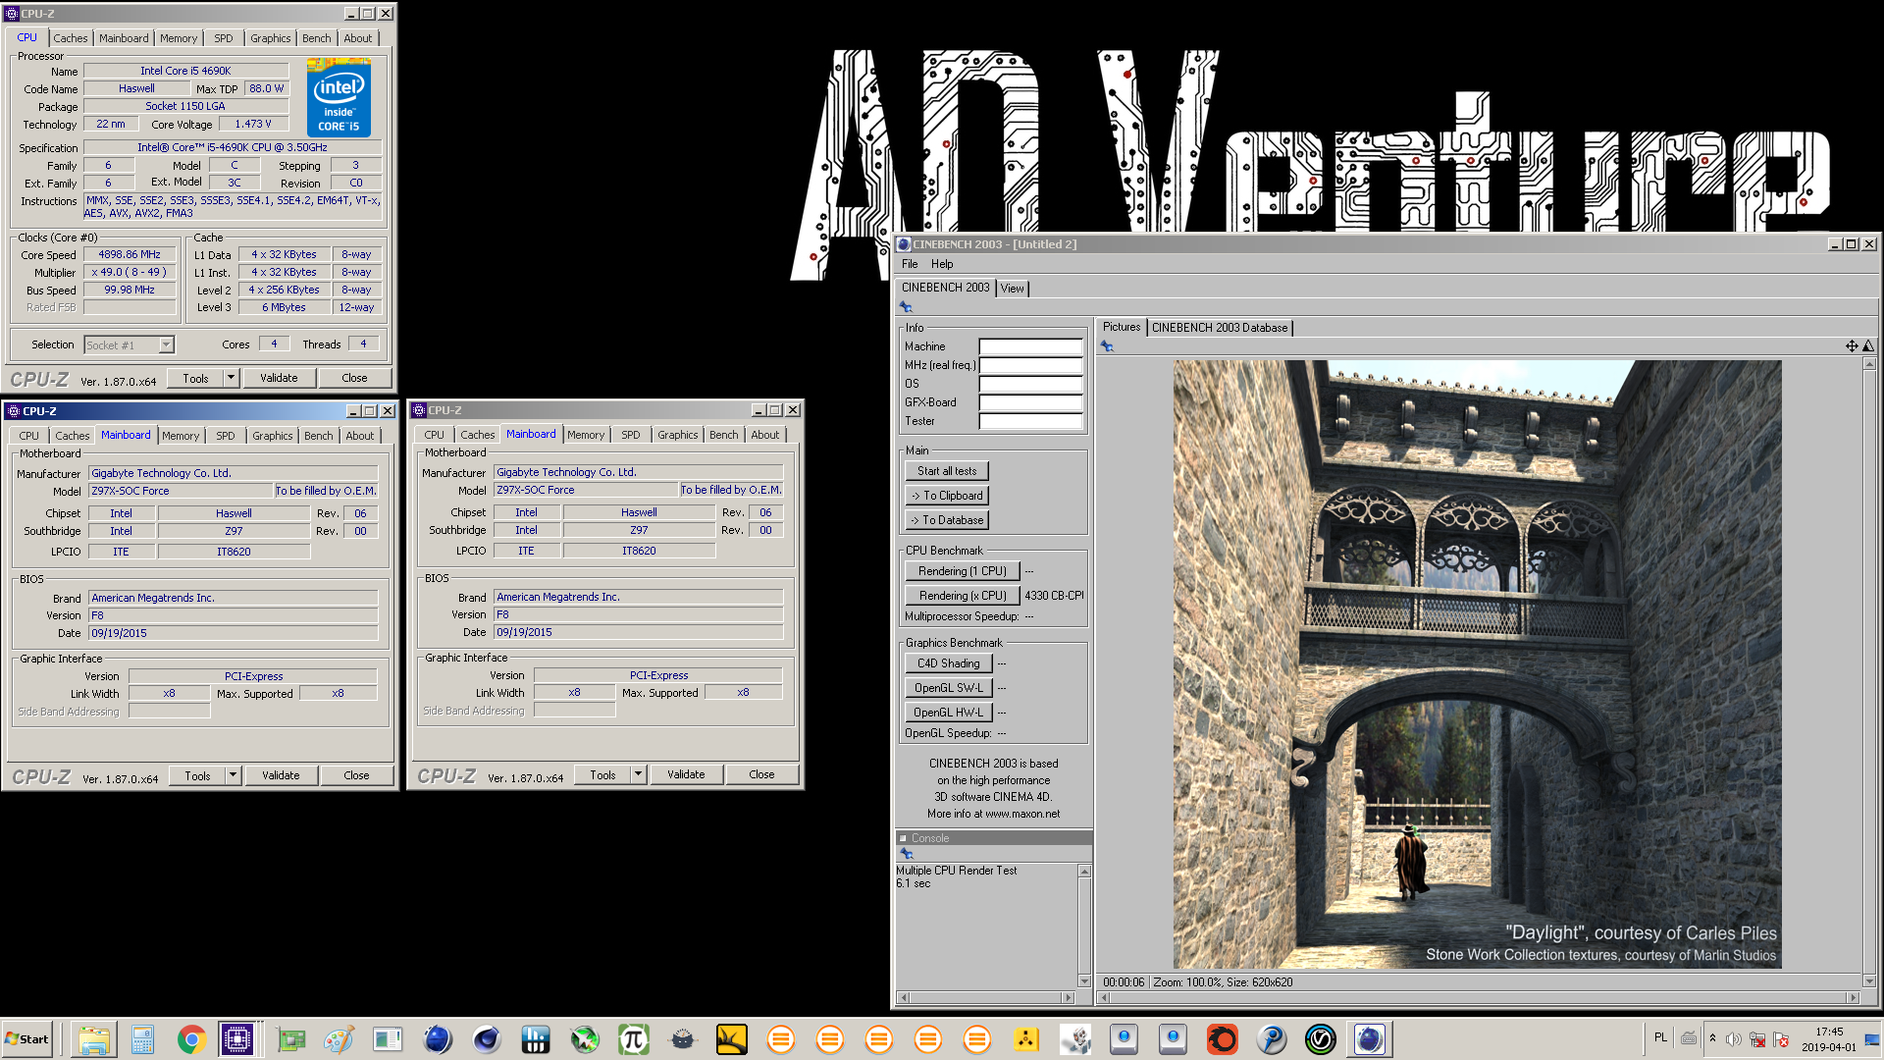Open the green X icon in taskbar

[584, 1039]
